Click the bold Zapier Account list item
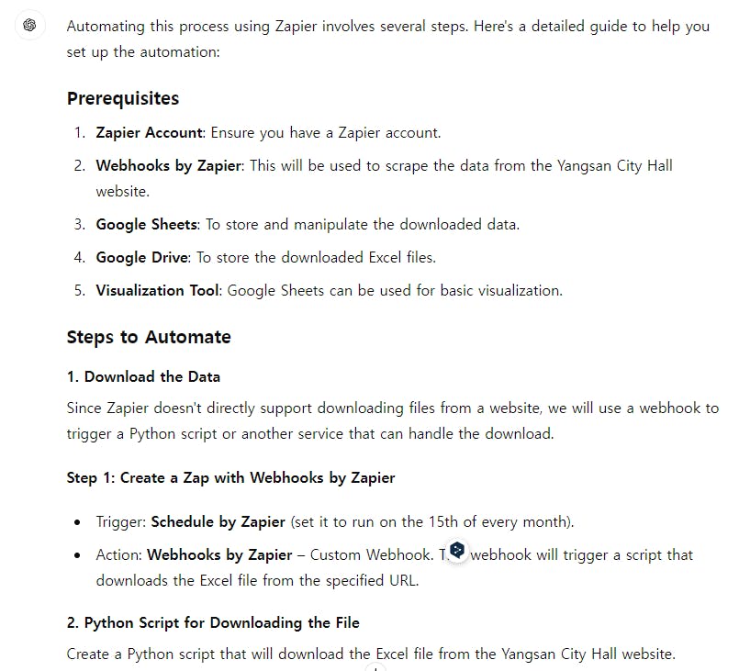This screenshot has width=739, height=671. 150,132
